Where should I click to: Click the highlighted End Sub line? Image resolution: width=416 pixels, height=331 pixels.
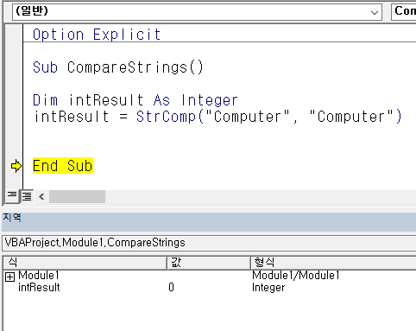(63, 166)
